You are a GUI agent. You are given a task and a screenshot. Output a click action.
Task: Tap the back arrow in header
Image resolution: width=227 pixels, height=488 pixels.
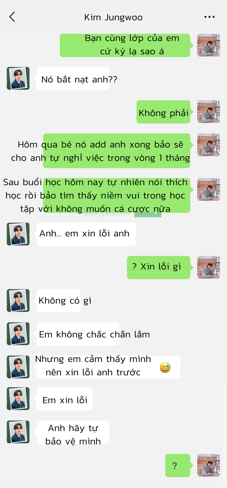pos(12,17)
